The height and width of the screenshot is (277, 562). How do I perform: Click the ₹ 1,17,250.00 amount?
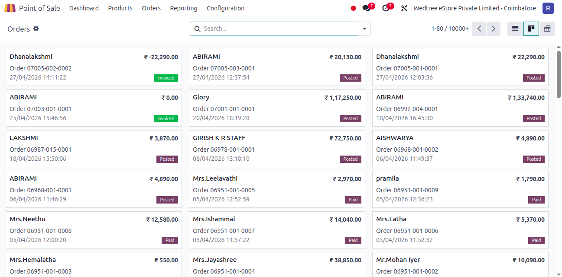tap(343, 98)
